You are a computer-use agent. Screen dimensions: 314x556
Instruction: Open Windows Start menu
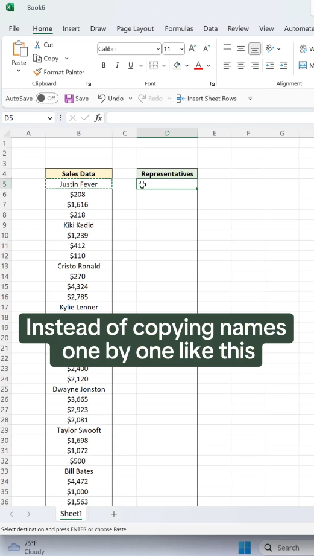tap(244, 548)
